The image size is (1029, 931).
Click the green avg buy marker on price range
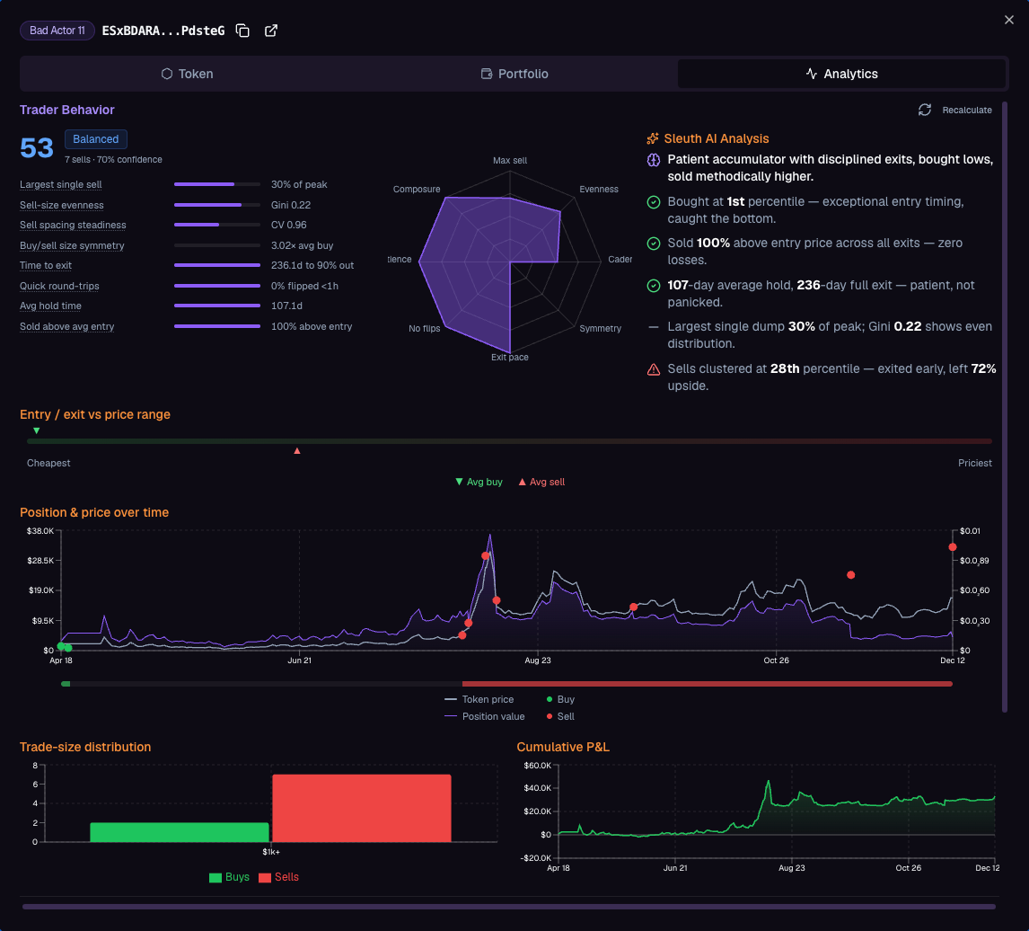tap(37, 431)
